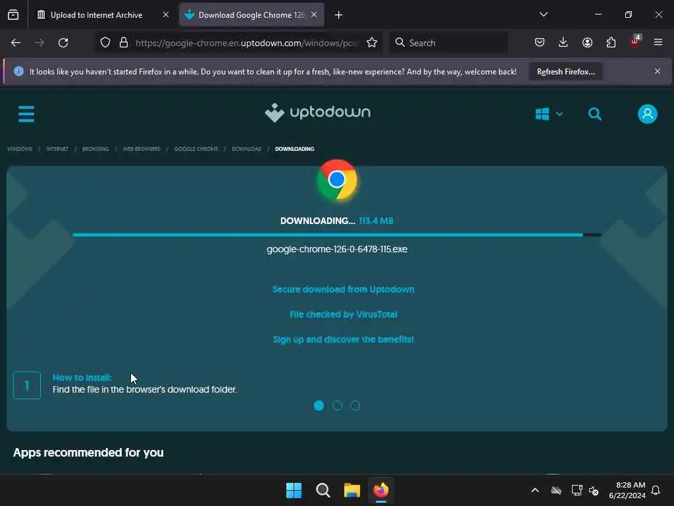
Task: Open the WINDOWS breadcrumb link
Action: click(20, 149)
